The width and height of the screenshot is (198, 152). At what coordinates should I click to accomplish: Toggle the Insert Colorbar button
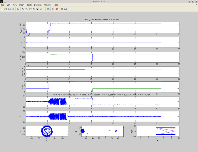click(53, 9)
